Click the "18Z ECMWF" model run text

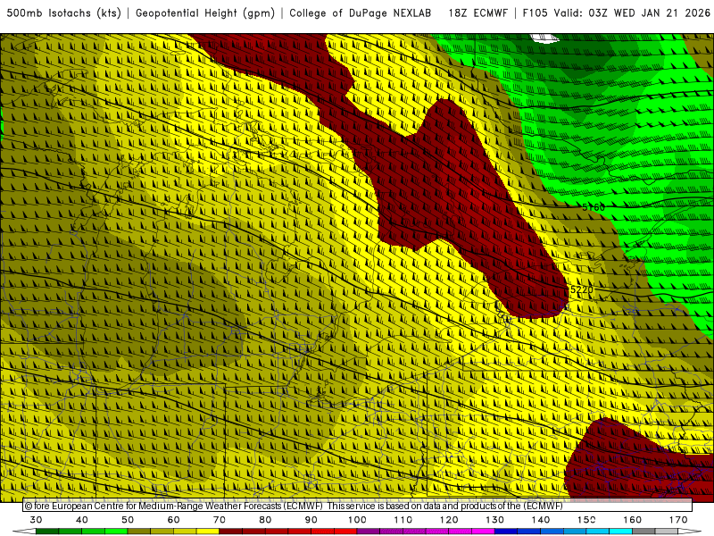pyautogui.click(x=477, y=13)
